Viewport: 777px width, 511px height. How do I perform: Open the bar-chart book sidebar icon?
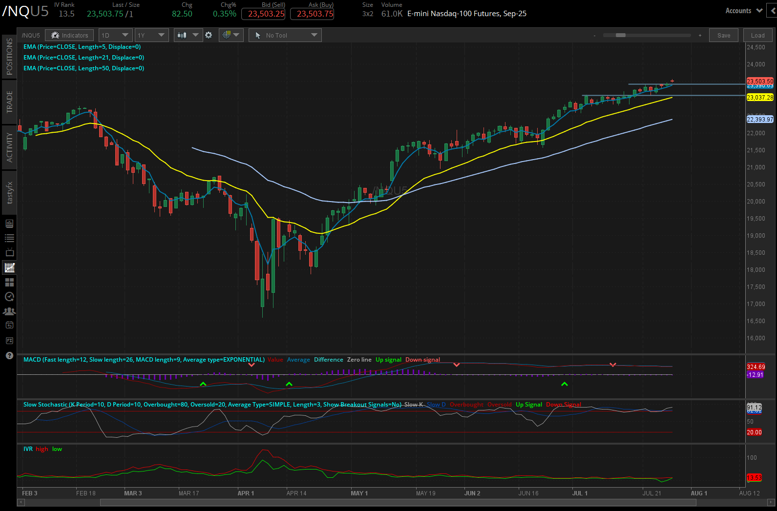pyautogui.click(x=9, y=224)
